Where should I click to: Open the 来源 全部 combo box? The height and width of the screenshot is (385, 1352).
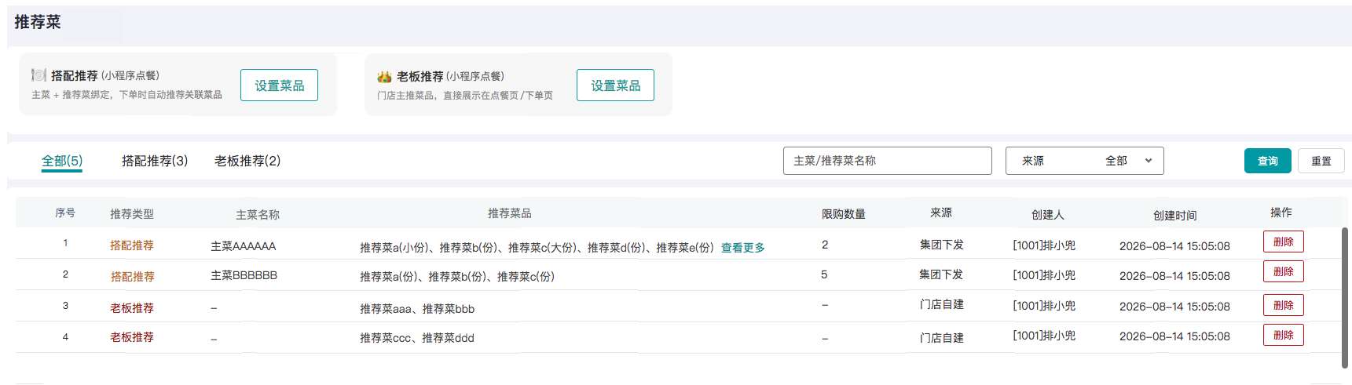pyautogui.click(x=1084, y=161)
